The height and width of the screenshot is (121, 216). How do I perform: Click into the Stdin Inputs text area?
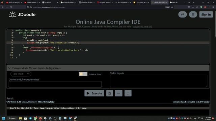(158, 81)
